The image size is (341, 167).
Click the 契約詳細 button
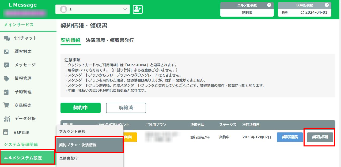click(320, 137)
